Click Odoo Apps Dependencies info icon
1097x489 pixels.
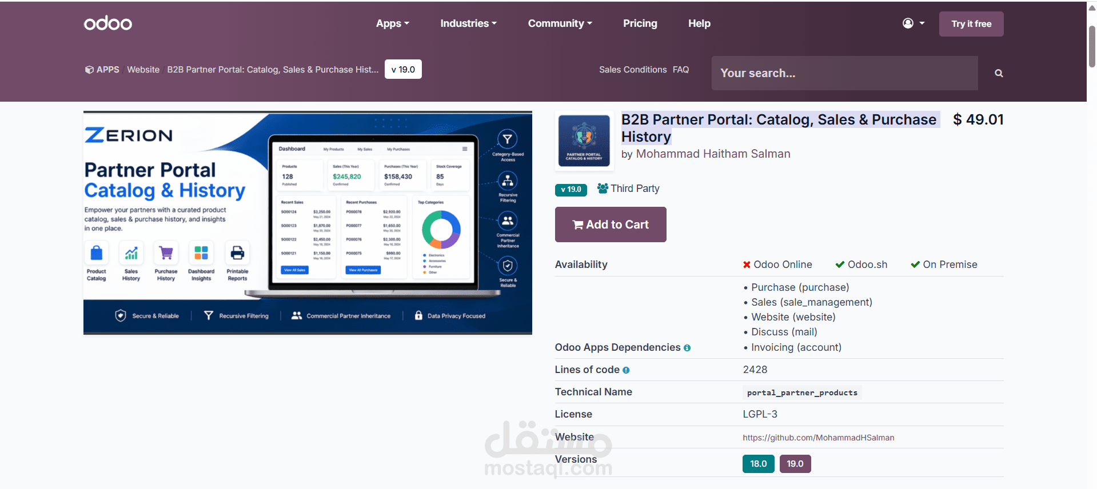tap(687, 348)
